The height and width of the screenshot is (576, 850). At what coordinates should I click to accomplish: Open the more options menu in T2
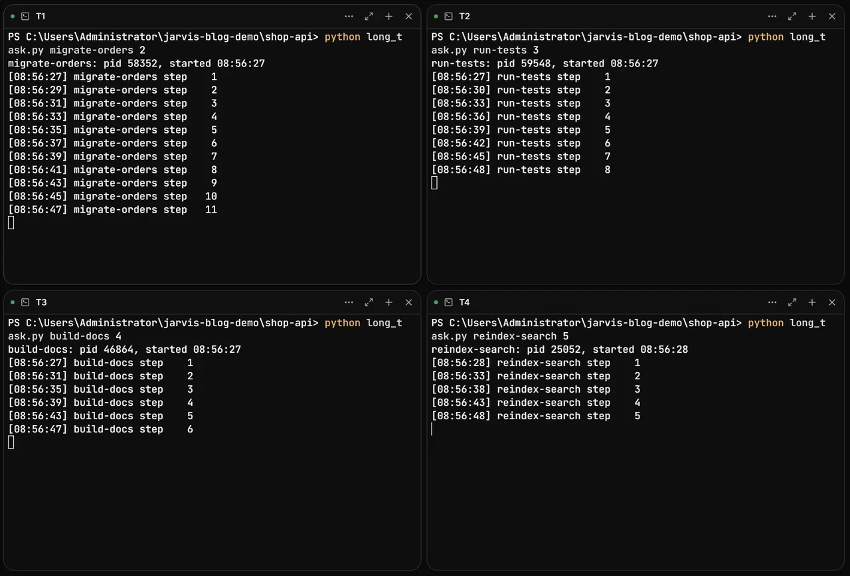pyautogui.click(x=772, y=16)
